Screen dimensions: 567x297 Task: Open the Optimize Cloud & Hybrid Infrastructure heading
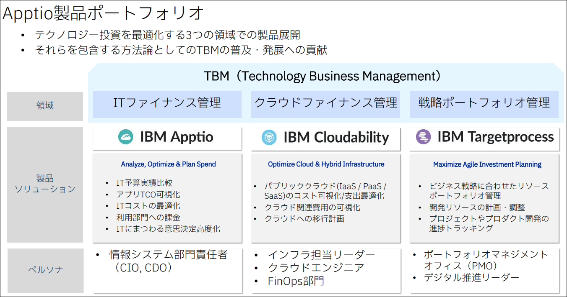pyautogui.click(x=326, y=164)
